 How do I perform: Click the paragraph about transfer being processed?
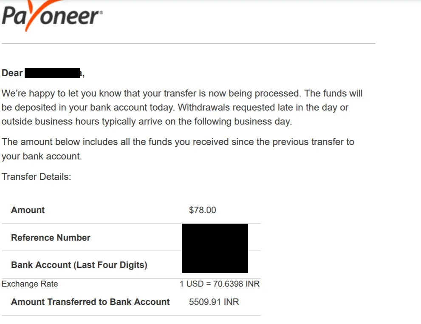pos(182,108)
